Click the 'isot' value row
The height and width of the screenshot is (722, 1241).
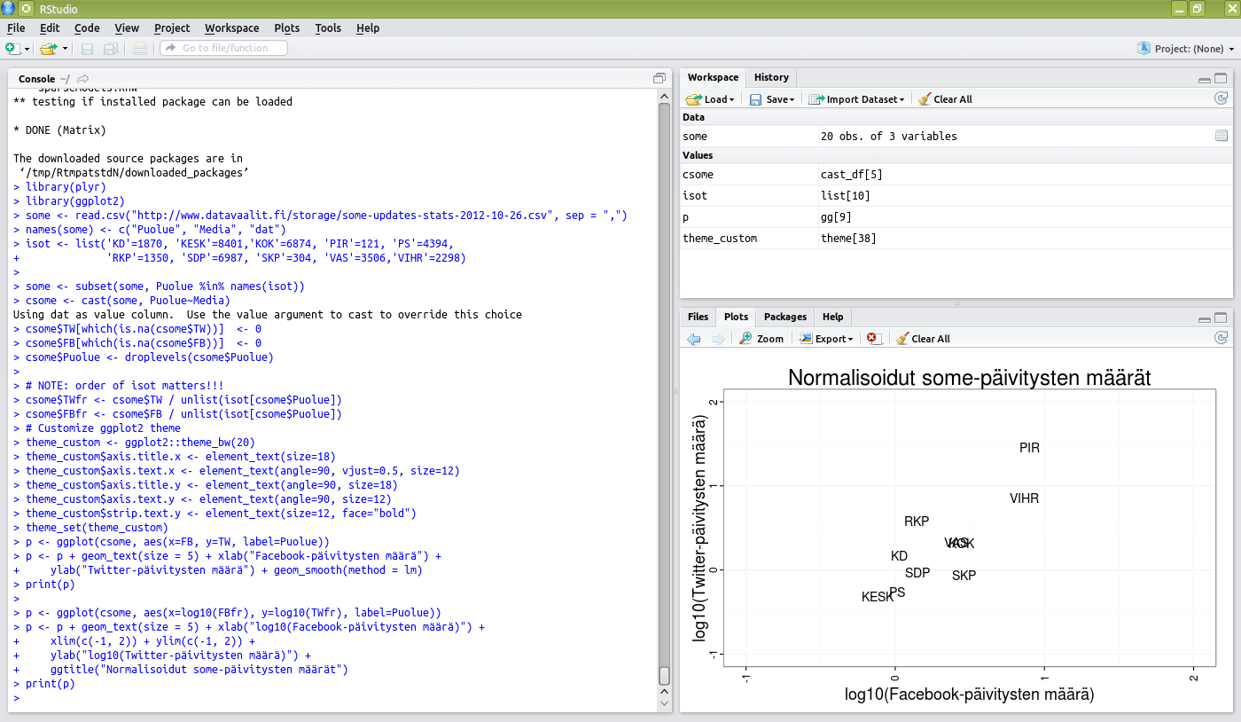pyautogui.click(x=956, y=196)
